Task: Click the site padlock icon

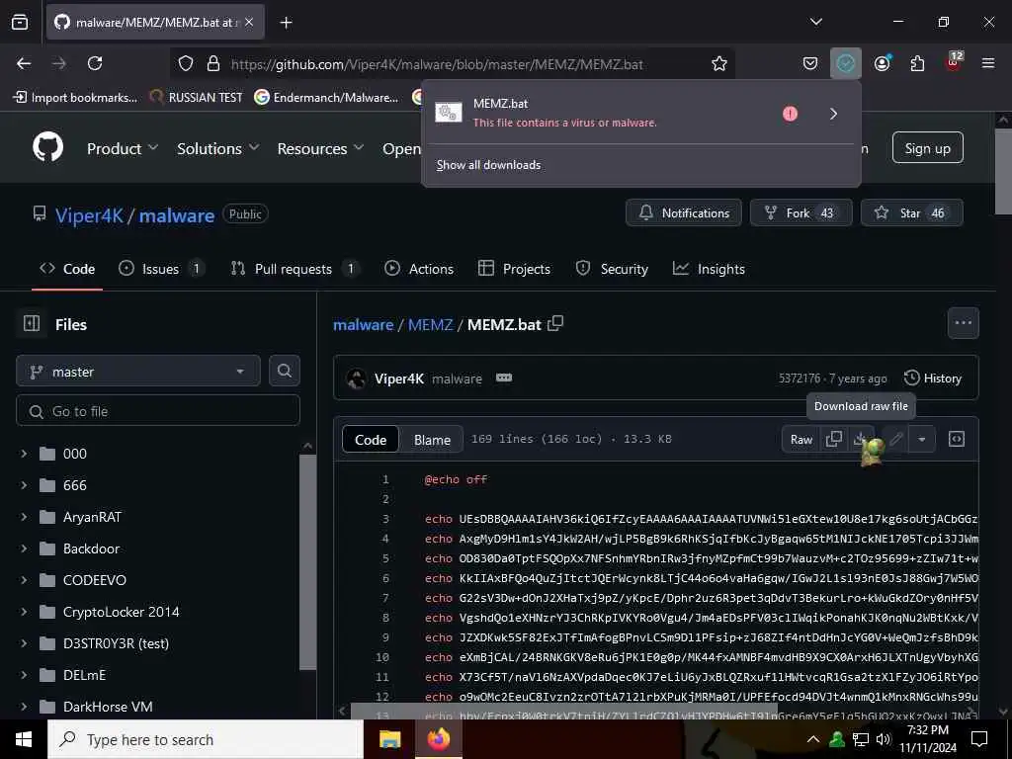Action: [x=213, y=63]
